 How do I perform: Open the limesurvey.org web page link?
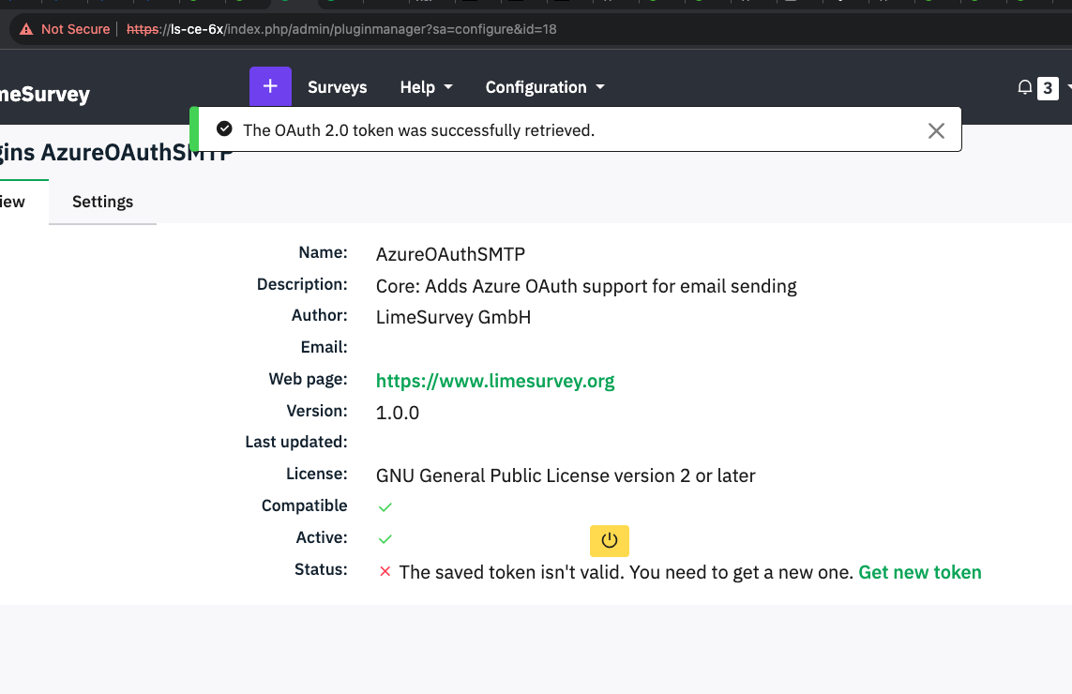point(494,381)
